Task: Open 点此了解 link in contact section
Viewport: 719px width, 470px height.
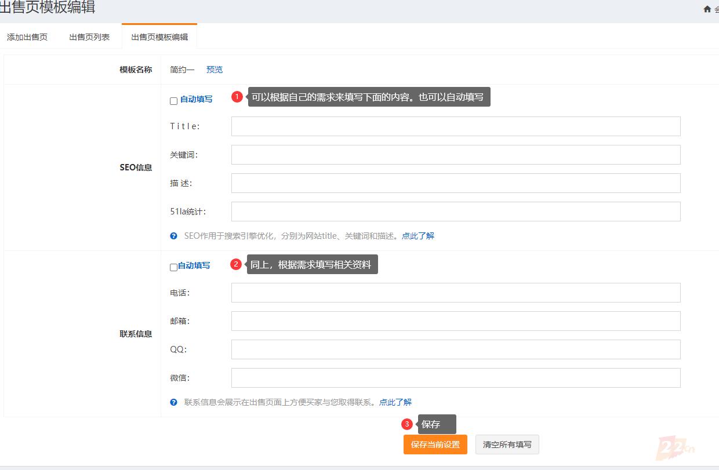Action: point(395,402)
